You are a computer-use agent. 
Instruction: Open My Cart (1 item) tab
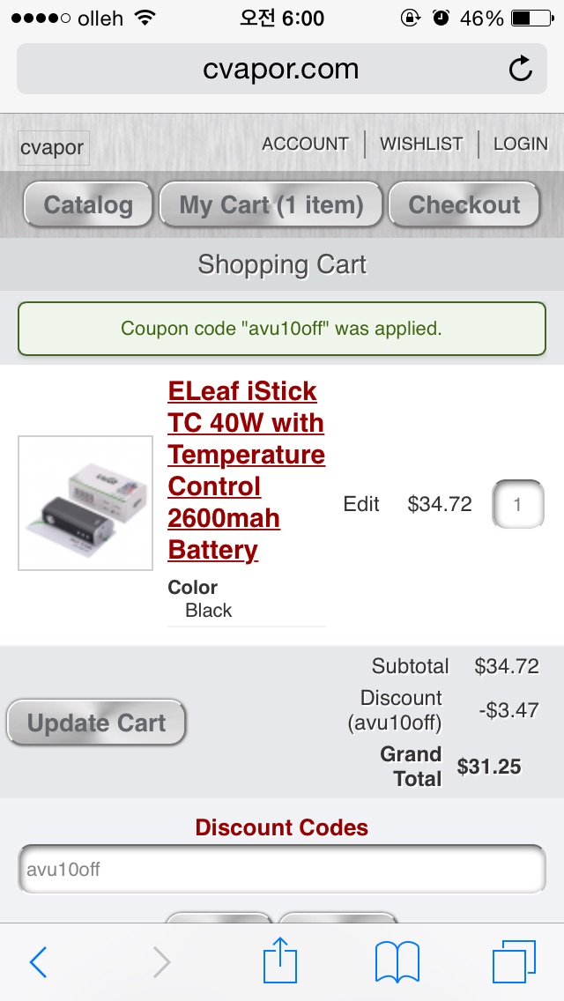click(271, 205)
